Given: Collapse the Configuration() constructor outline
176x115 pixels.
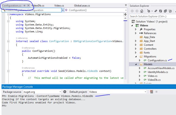Looking at the screenshot, I should [x=8, y=51].
